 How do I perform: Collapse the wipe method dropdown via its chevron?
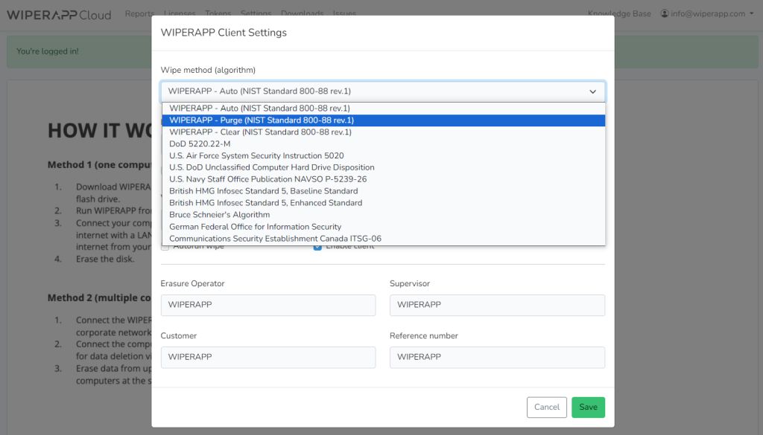(593, 91)
